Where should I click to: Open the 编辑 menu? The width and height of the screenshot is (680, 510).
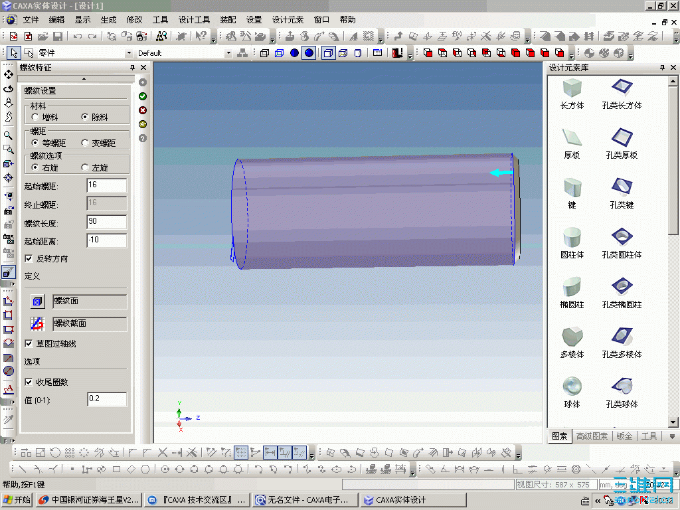[57, 20]
